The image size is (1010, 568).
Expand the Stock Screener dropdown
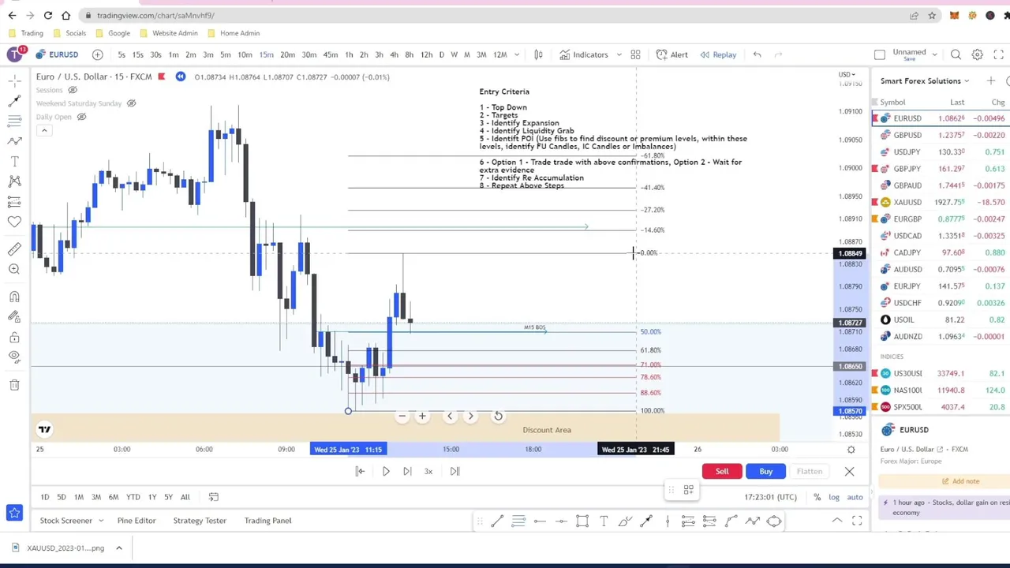click(100, 521)
